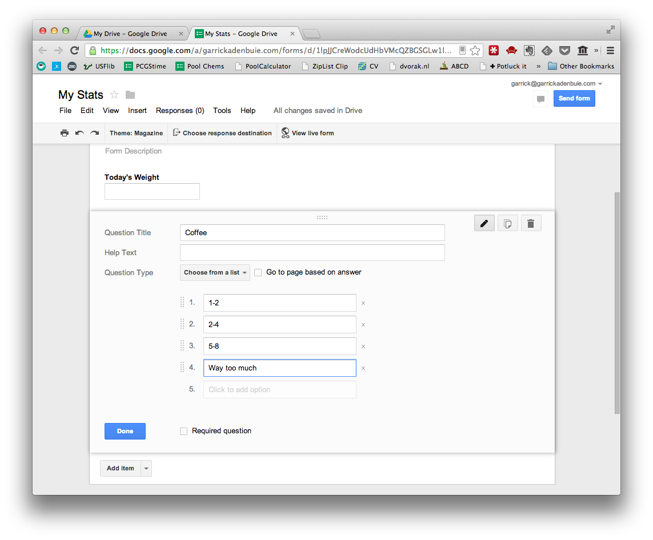Open the account email dropdown
Image resolution: width=653 pixels, height=540 pixels.
point(557,83)
